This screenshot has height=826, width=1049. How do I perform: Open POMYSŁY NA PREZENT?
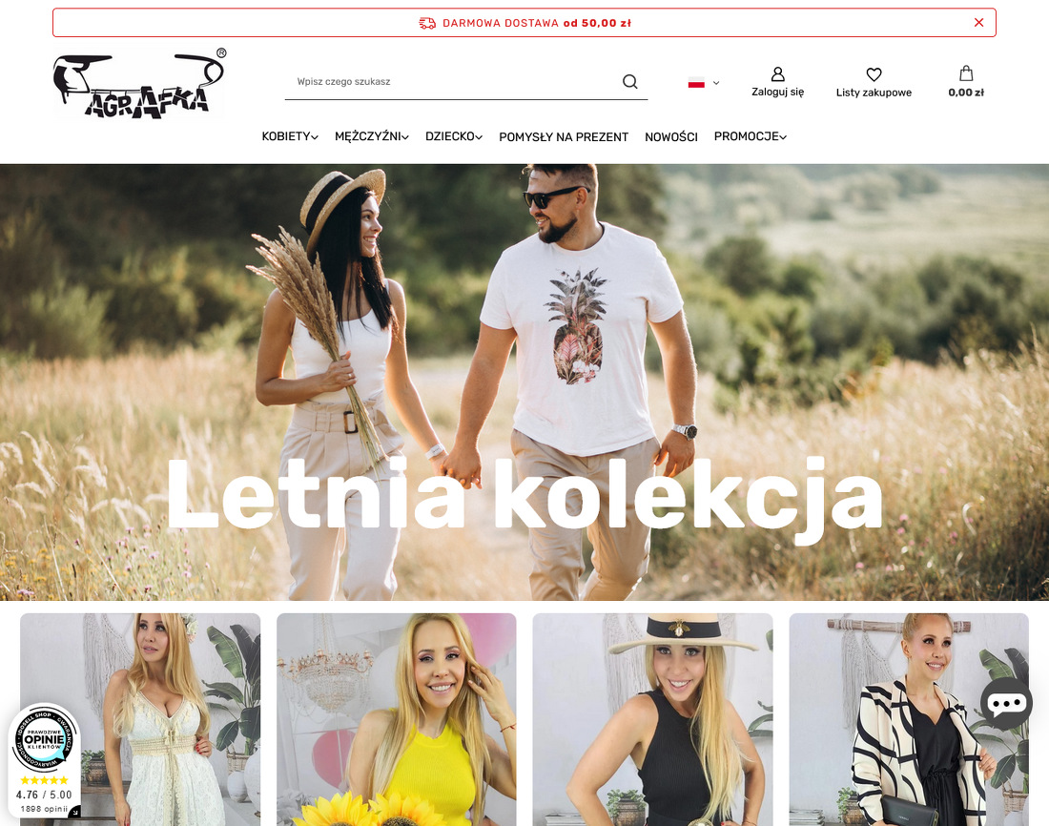coord(564,137)
